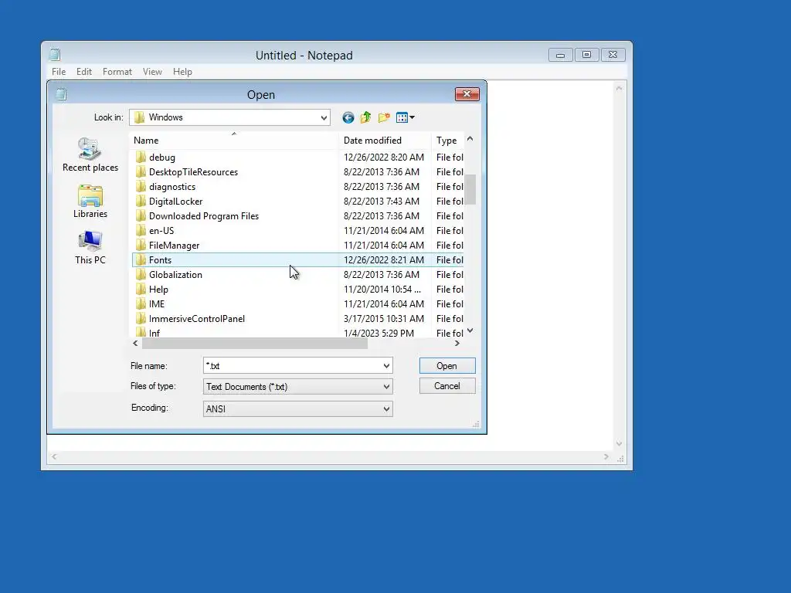Click file list scroll right arrow
This screenshot has width=791, height=593.
(457, 344)
